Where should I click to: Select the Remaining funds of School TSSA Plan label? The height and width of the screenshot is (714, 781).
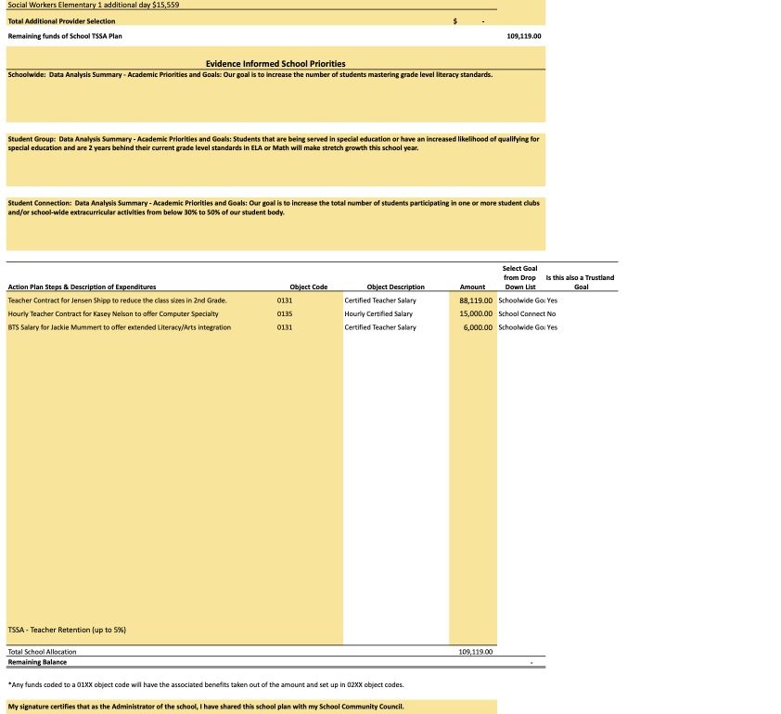(x=65, y=36)
